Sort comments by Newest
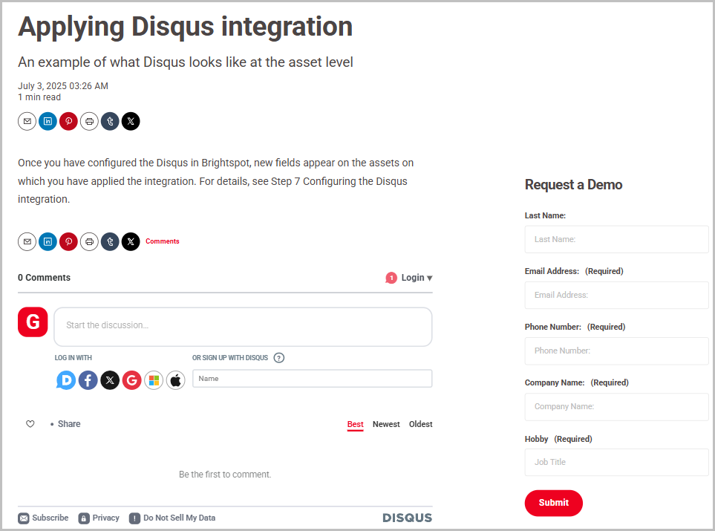The height and width of the screenshot is (531, 715). click(x=386, y=425)
